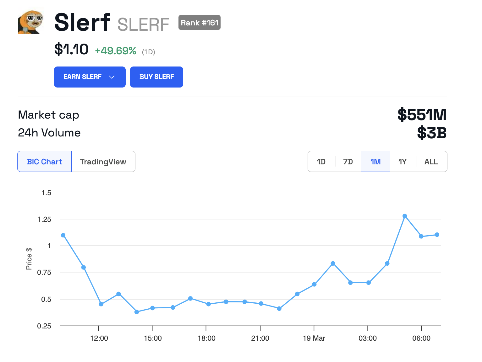Image resolution: width=482 pixels, height=362 pixels.
Task: Select the 1Y time range
Action: coord(403,162)
